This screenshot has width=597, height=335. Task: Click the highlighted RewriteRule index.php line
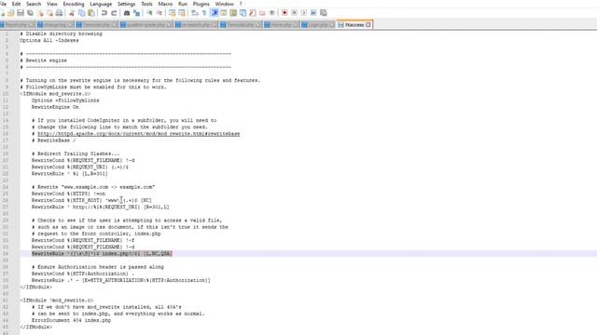coord(102,254)
